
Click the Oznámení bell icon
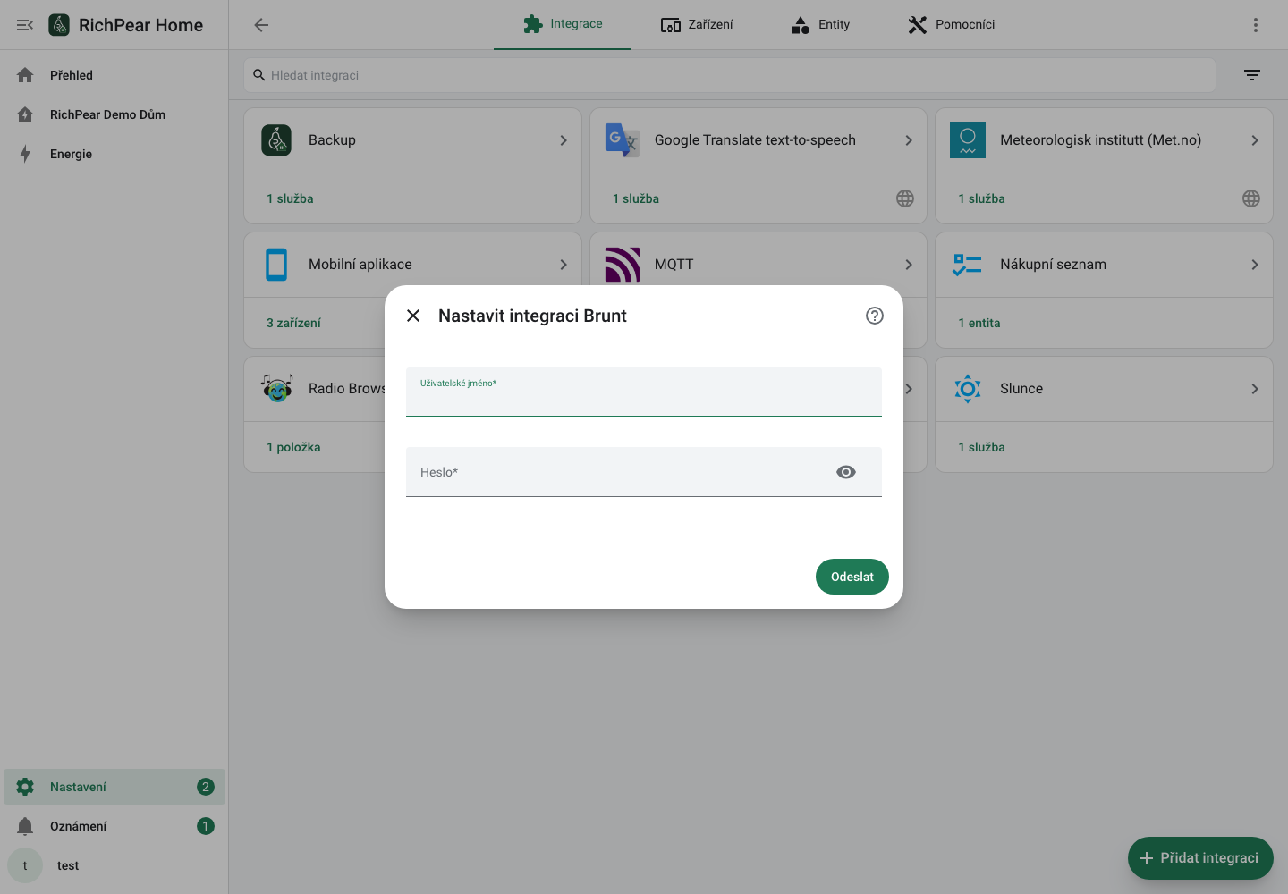point(25,826)
